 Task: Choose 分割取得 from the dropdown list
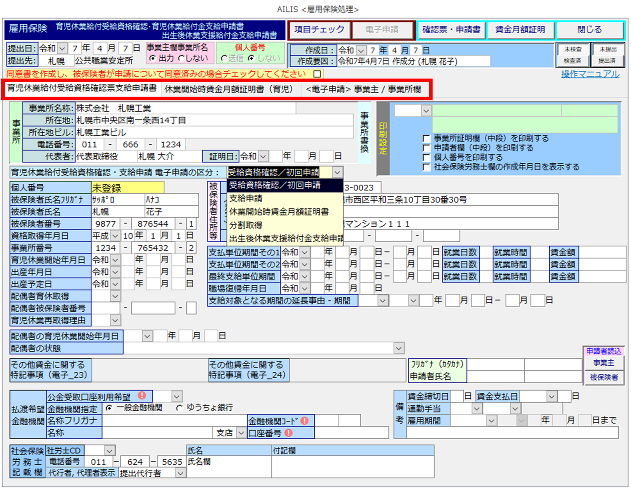(x=246, y=225)
